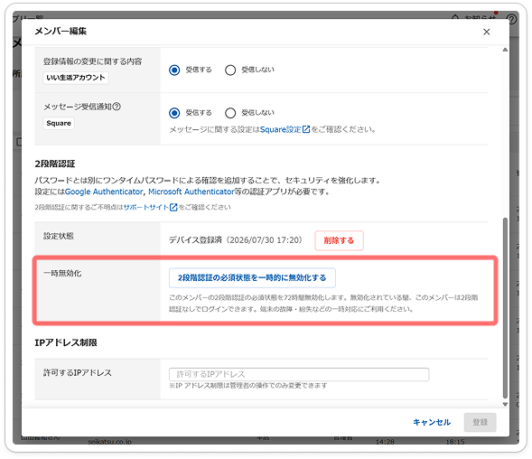Open the external link icon after サポートサイト
Viewport: 532px width, 459px height.
pyautogui.click(x=173, y=207)
